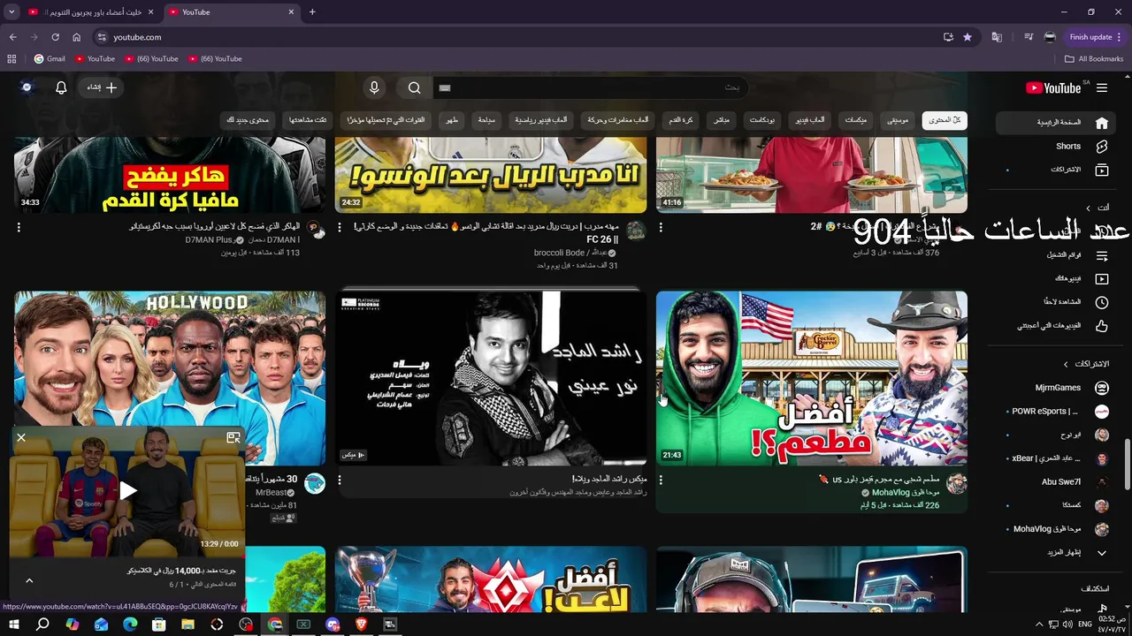The height and width of the screenshot is (636, 1132).
Task: Reload the youtube.com page
Action: point(55,37)
